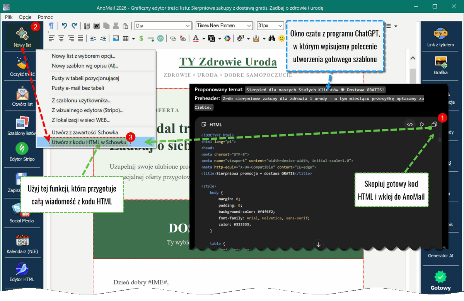
Task: Click Oczyść treść in the sidebar
Action: point(22,67)
